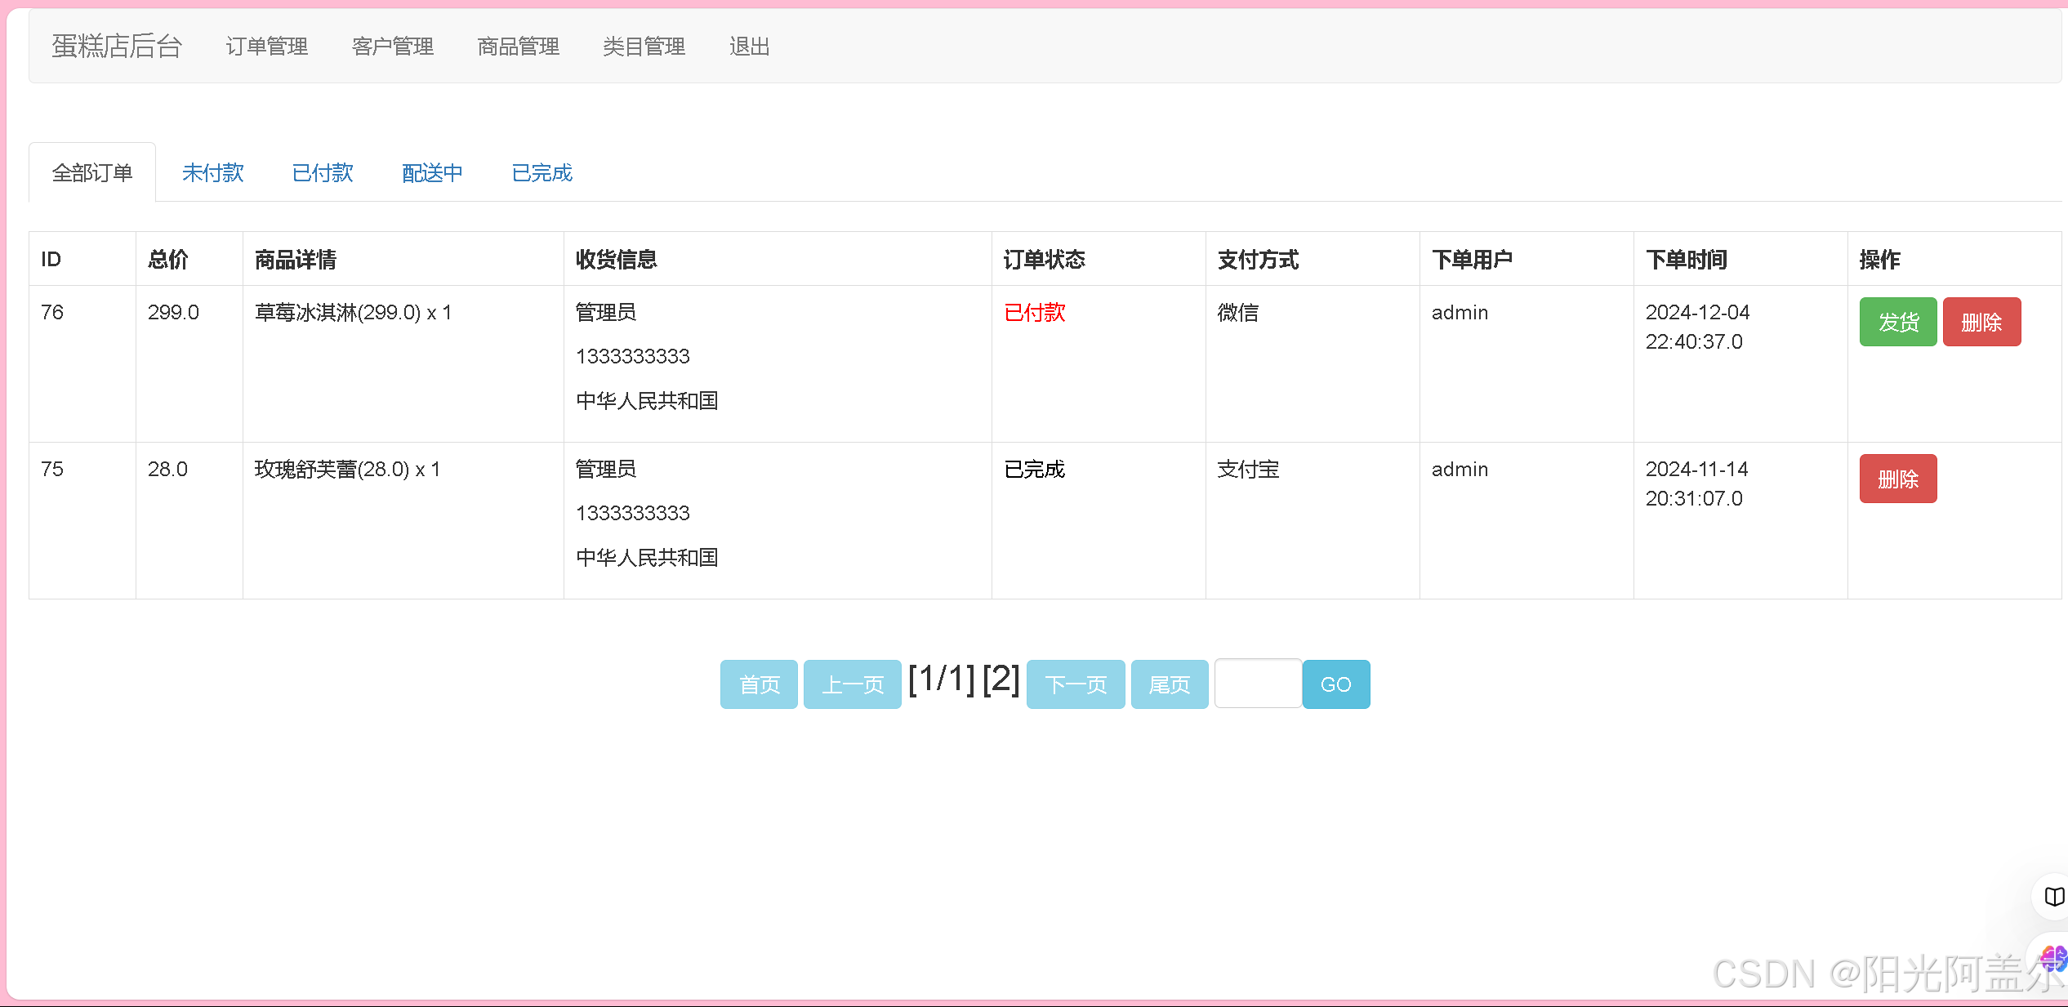
Task: Click red 已付款 status of order 76
Action: pos(1035,312)
